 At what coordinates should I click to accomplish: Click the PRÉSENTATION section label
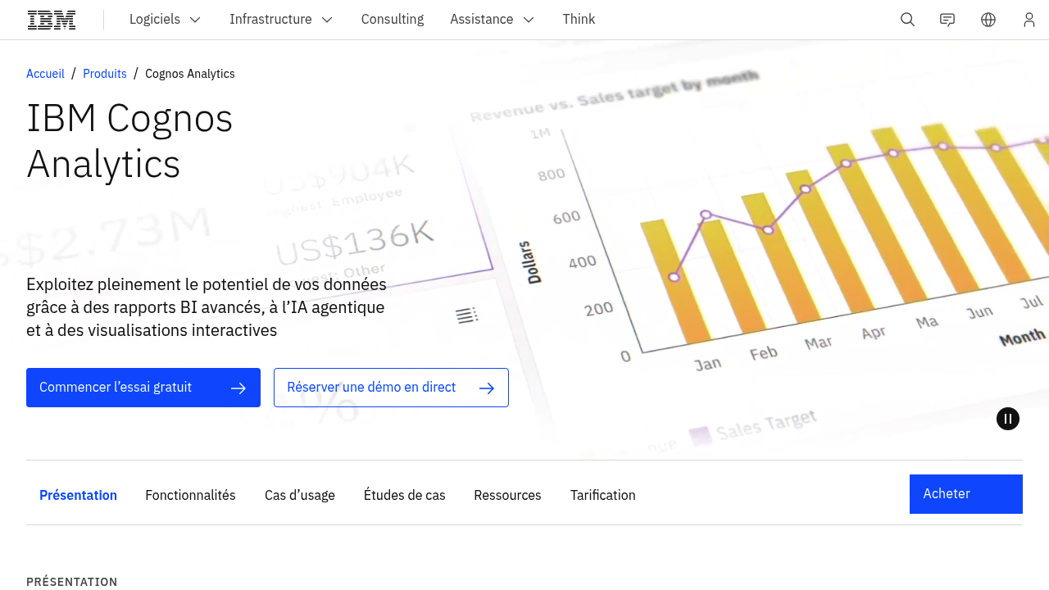pyautogui.click(x=72, y=582)
